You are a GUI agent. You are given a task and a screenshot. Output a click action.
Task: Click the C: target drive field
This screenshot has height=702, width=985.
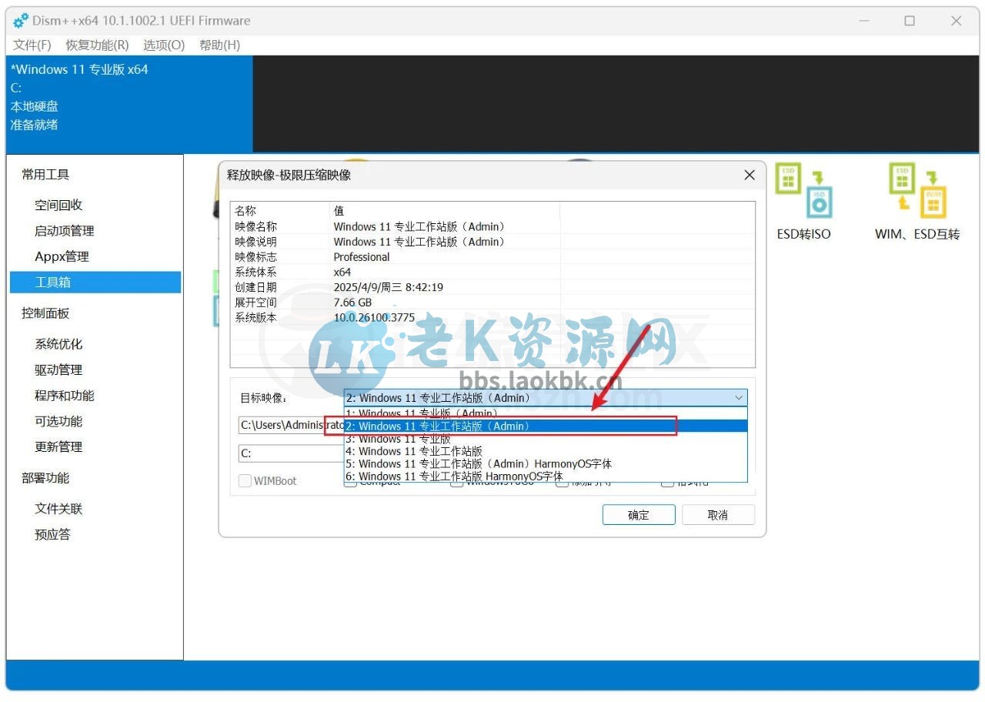pos(291,453)
